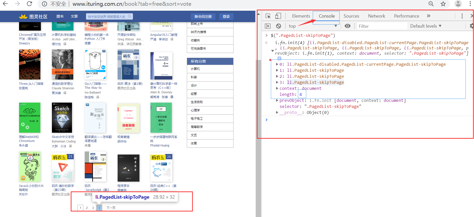This screenshot has width=474, height=217.
Task: Open the browser zoom magnifier icon
Action: (431, 4)
